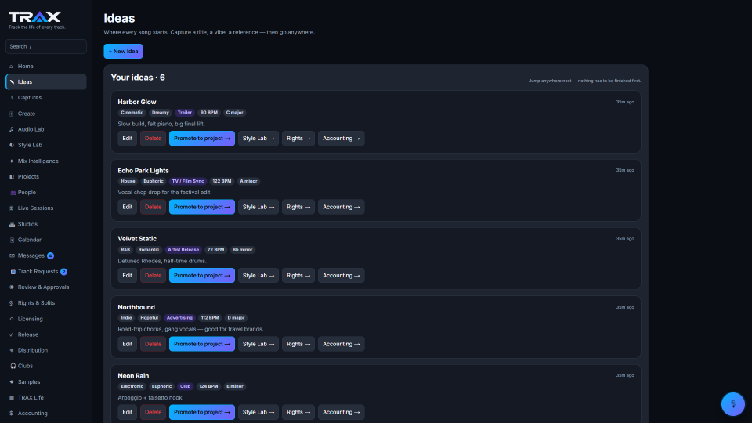Open Rights for Harbor Glow

(x=298, y=139)
